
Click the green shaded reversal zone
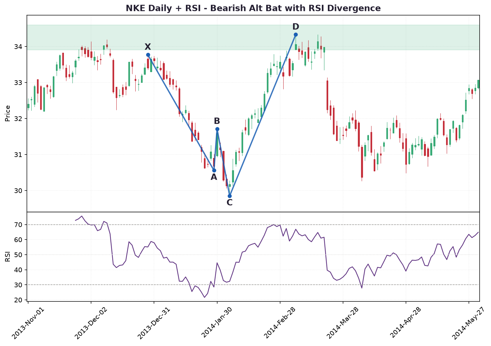coord(253,37)
